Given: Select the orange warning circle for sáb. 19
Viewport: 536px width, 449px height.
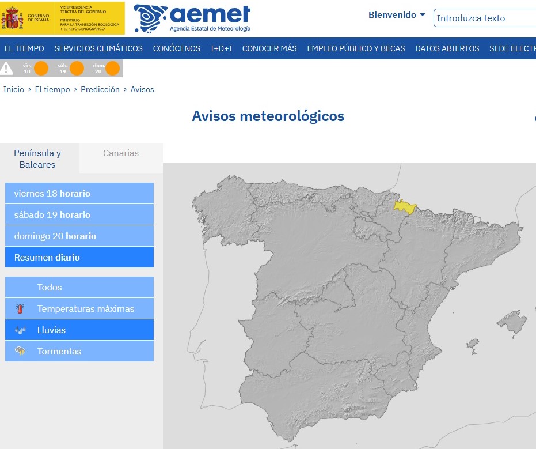Looking at the screenshot, I should [77, 68].
